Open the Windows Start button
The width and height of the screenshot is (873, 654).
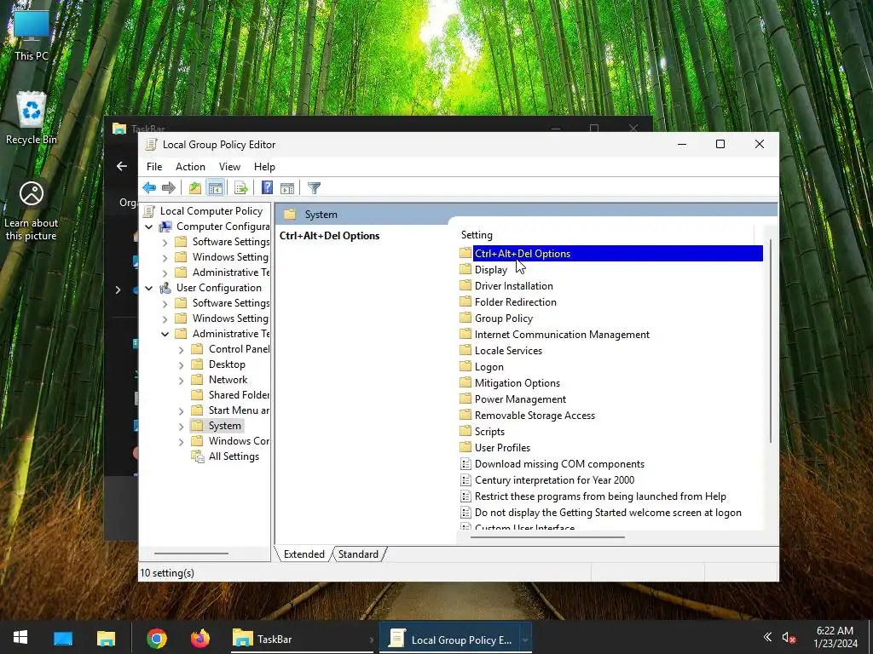pyautogui.click(x=20, y=638)
